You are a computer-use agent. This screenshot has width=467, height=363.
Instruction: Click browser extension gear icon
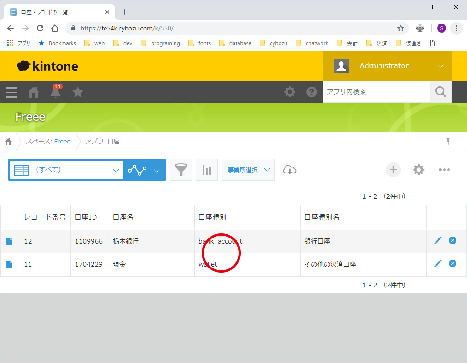click(x=420, y=28)
